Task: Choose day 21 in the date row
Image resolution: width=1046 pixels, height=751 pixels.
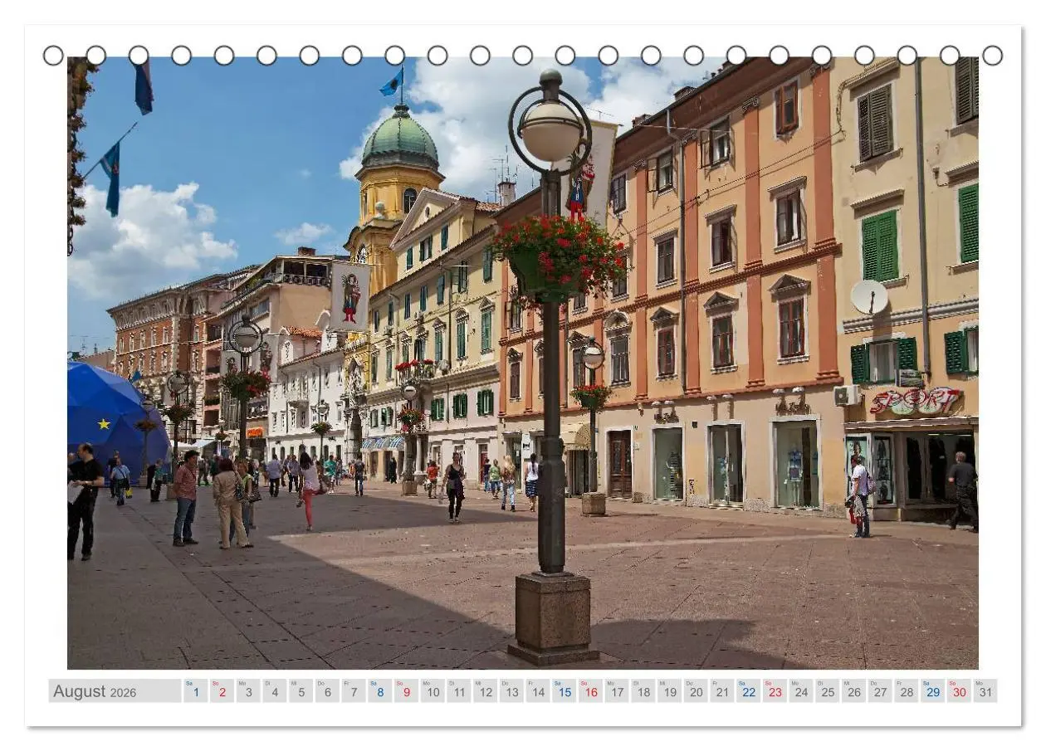Action: 722,690
